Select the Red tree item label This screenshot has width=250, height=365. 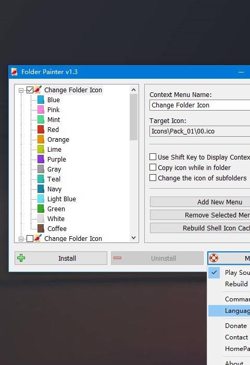pos(53,129)
